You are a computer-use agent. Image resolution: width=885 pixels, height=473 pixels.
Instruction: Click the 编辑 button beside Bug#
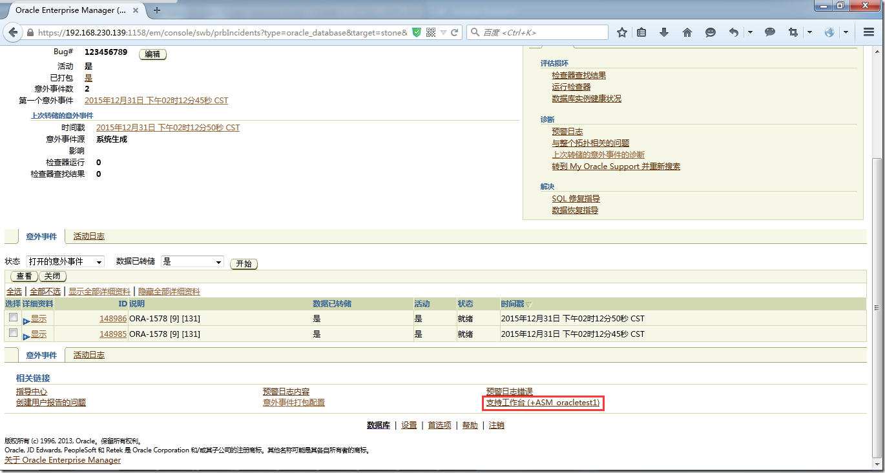click(152, 55)
